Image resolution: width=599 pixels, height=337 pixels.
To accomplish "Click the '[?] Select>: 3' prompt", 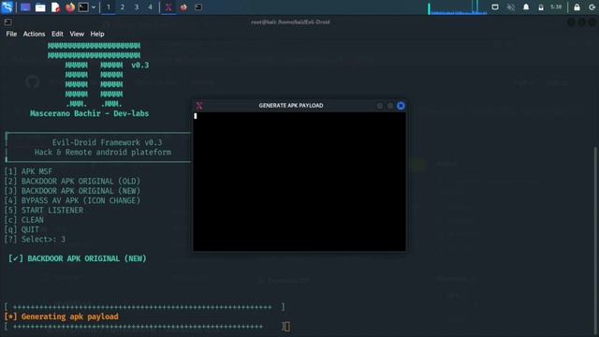I will pyautogui.click(x=35, y=240).
